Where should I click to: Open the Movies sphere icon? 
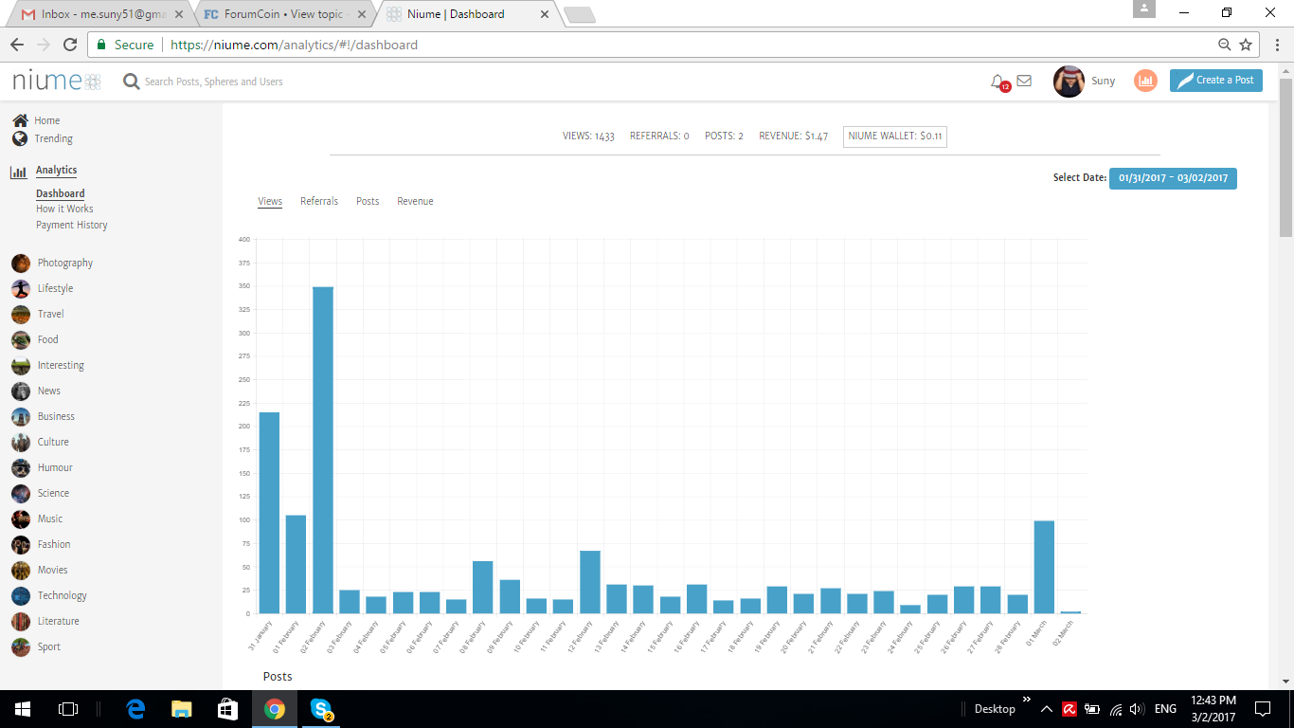pos(21,570)
